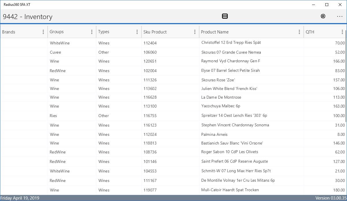The image size is (347, 201).
Task: Click Version 03.00.35 status text
Action: click(x=331, y=198)
